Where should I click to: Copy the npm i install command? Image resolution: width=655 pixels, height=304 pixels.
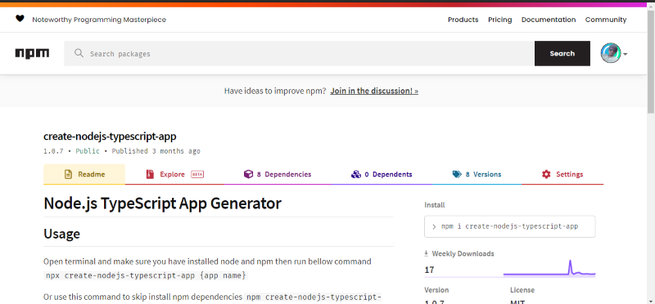point(509,226)
